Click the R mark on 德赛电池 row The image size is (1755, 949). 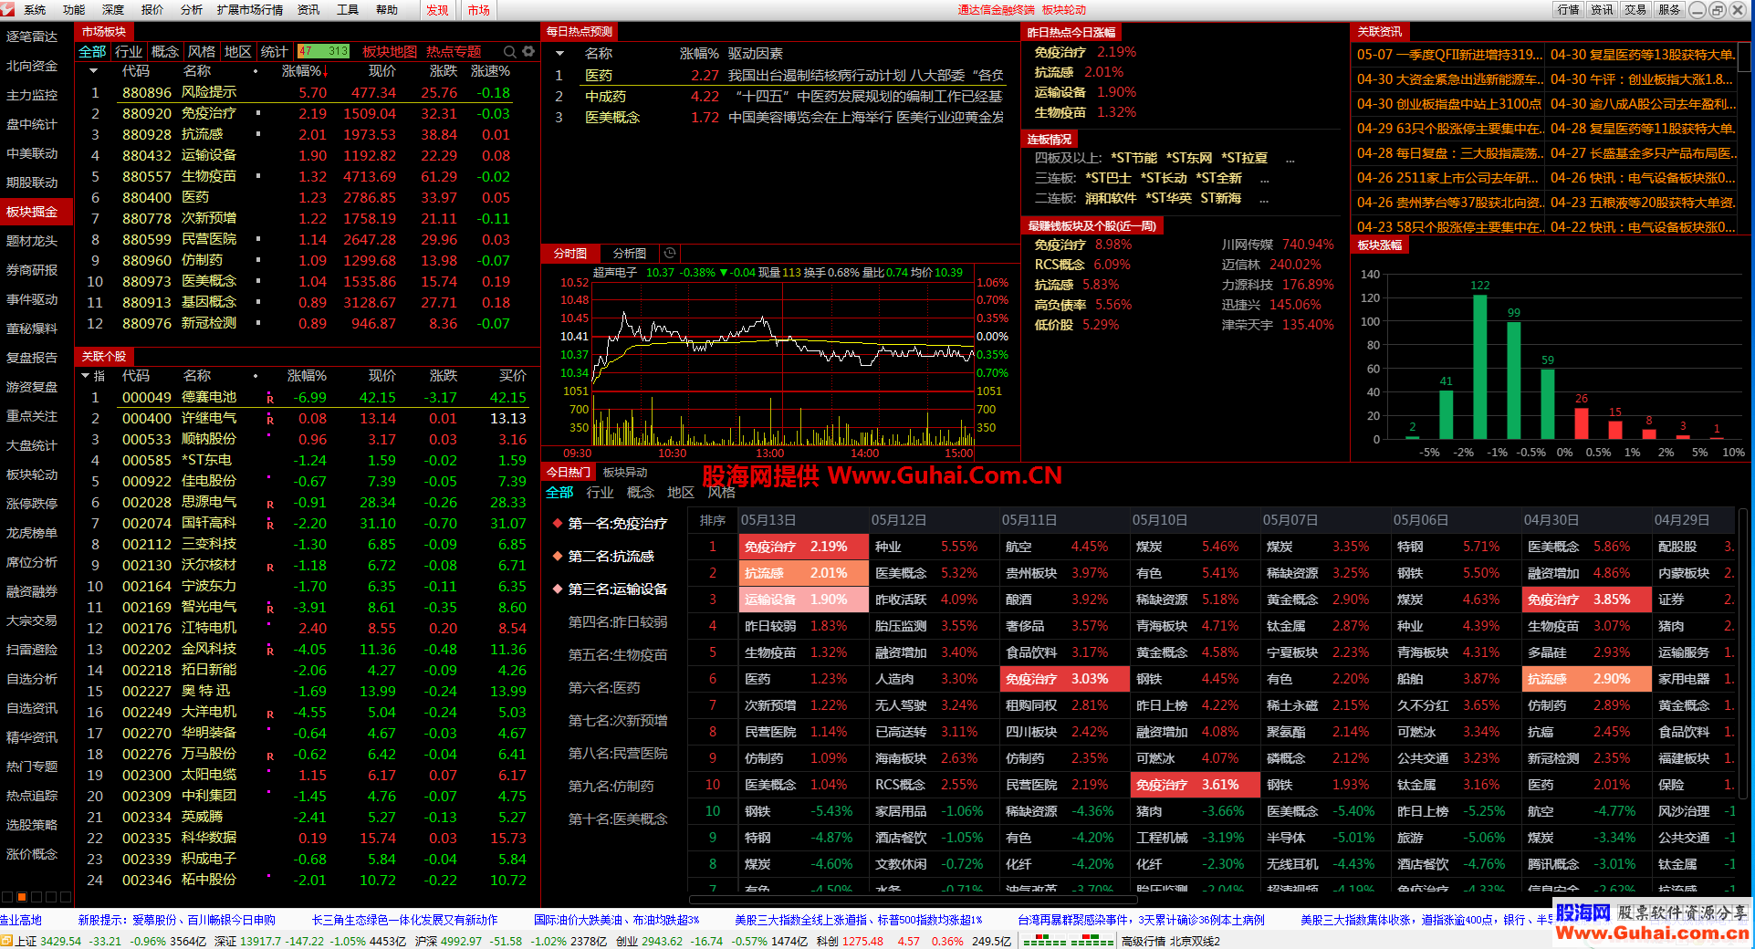(270, 399)
